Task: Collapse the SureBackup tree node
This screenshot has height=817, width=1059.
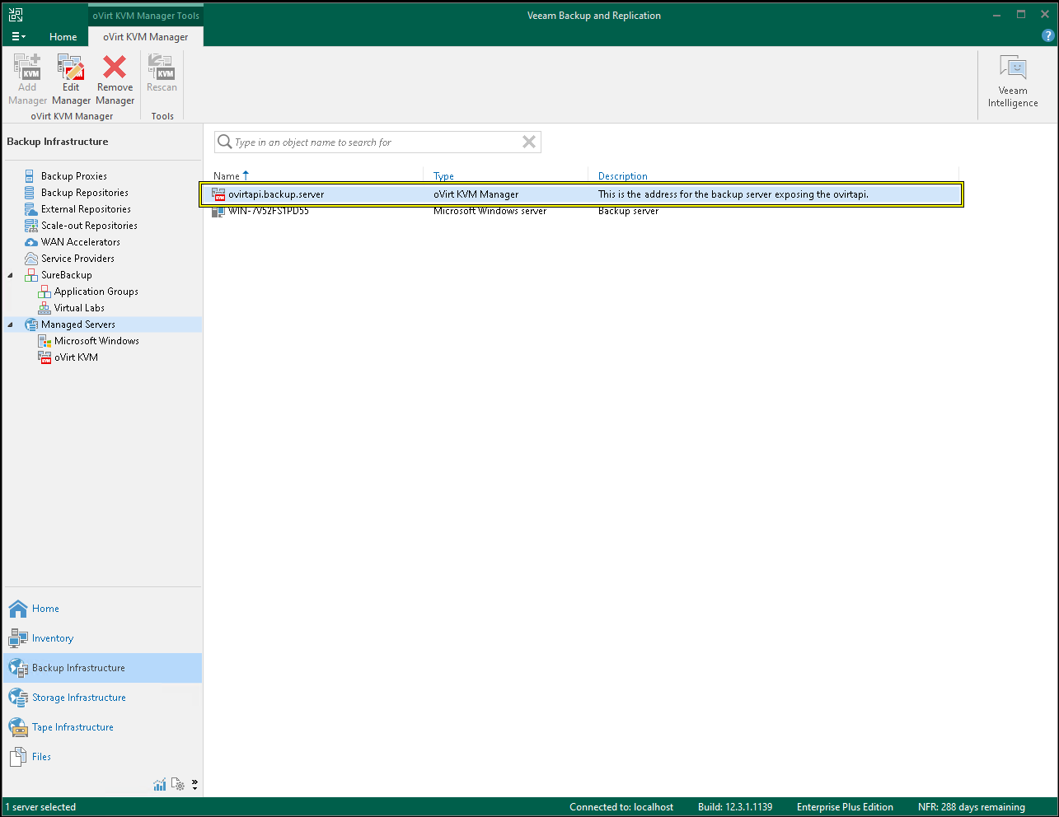Action: pos(11,275)
